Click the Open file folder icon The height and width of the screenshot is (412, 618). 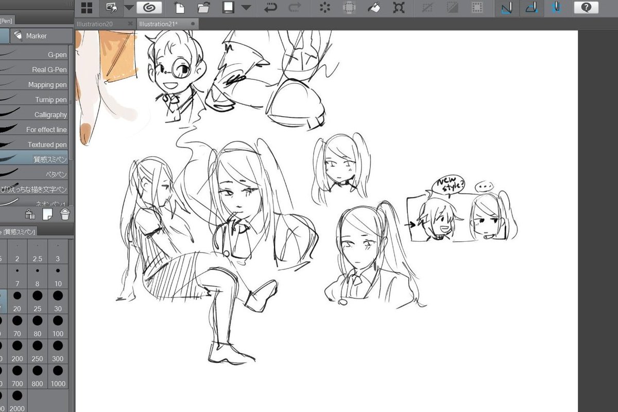pos(204,8)
